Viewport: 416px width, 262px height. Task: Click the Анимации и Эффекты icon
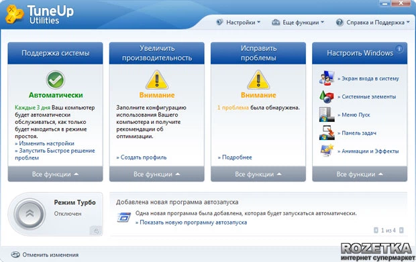point(327,151)
